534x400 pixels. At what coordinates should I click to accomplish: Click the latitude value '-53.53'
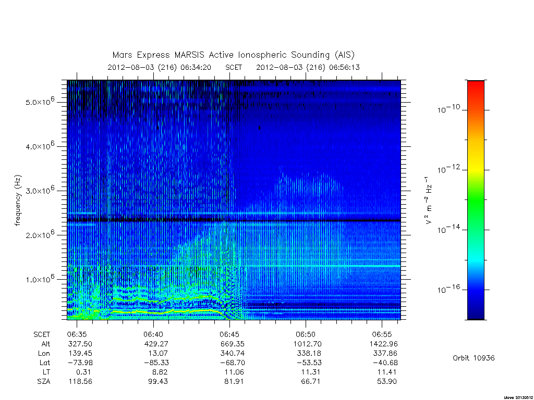pos(308,362)
